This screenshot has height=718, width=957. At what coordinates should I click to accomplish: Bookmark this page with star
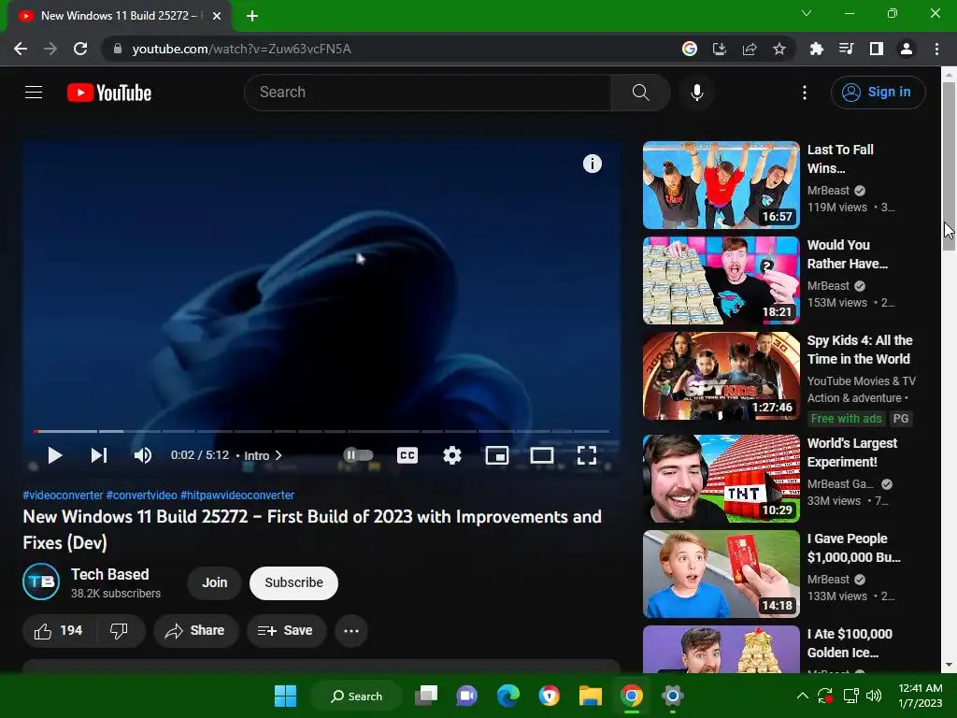tap(779, 49)
